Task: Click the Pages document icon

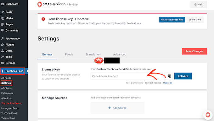Action: click(2, 24)
